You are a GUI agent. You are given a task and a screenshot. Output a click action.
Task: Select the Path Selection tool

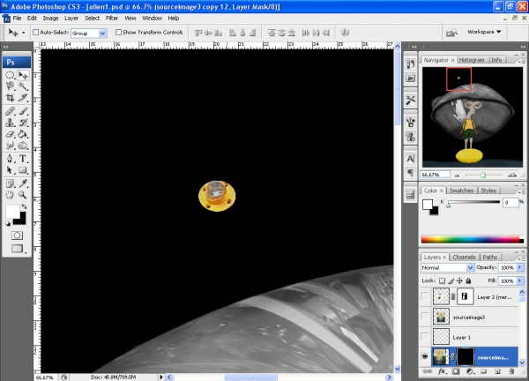click(x=10, y=169)
